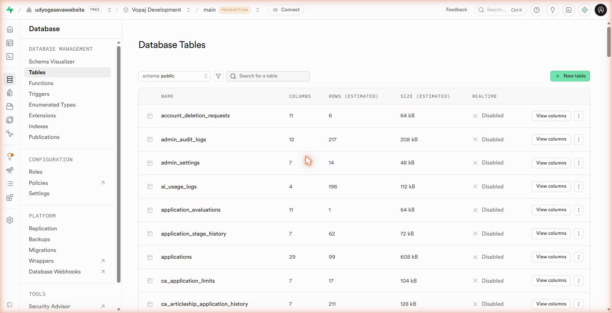View columns of applications table
Image resolution: width=612 pixels, height=313 pixels.
(551, 257)
